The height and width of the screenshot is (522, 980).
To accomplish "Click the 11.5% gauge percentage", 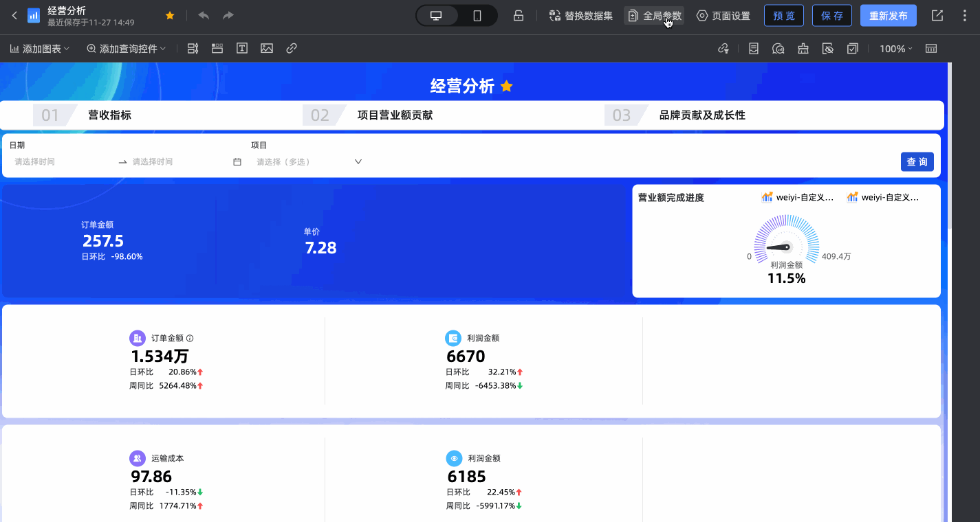I will tap(786, 278).
